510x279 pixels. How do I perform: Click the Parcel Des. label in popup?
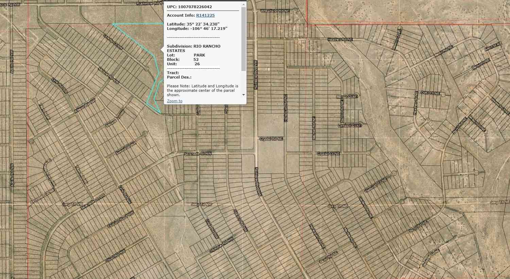(x=179, y=77)
